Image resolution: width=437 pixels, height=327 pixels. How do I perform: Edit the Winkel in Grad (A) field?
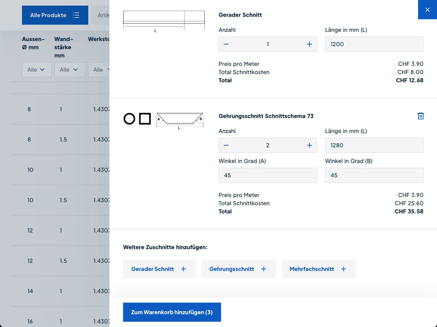coord(267,175)
